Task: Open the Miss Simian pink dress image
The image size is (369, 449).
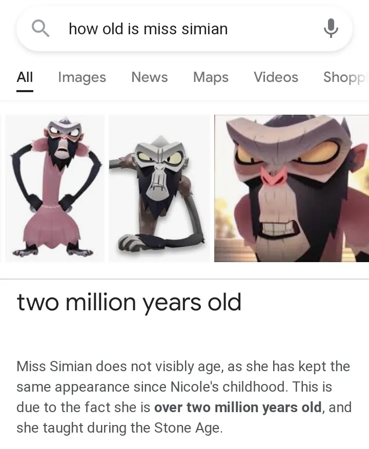Action: tap(55, 188)
